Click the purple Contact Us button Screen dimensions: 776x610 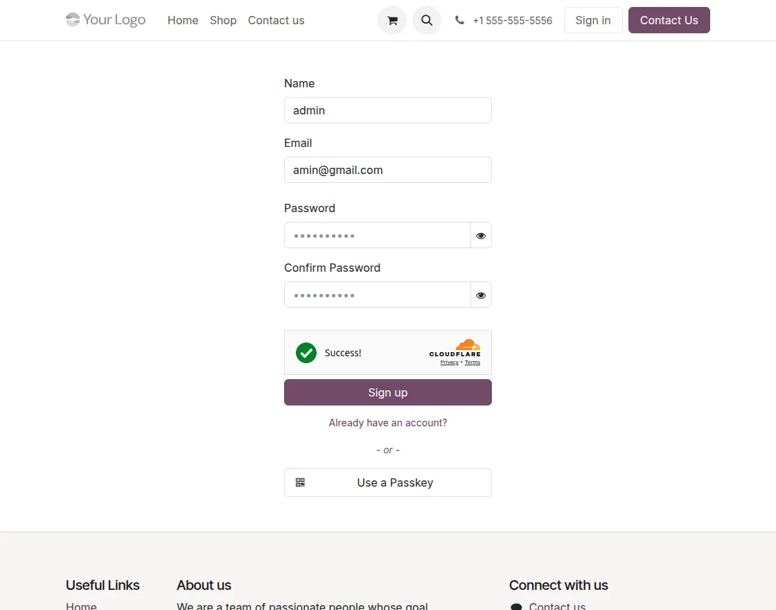(x=669, y=21)
